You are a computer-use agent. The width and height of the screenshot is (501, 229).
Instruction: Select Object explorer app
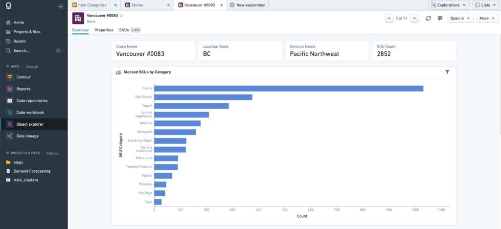point(34,124)
